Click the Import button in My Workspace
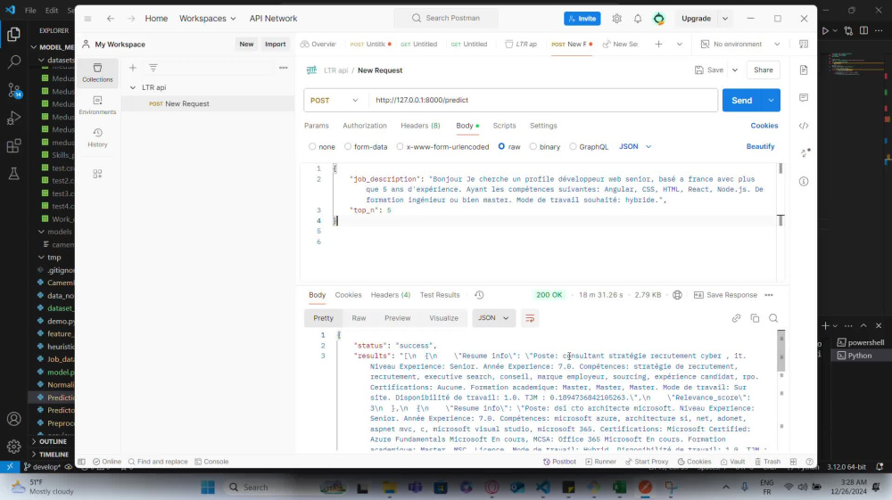The width and height of the screenshot is (892, 500). [x=276, y=44]
